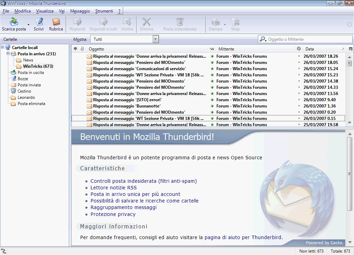
Task: Toggle junk status of the 26/03/2007 9.40 message
Action: (x=299, y=100)
